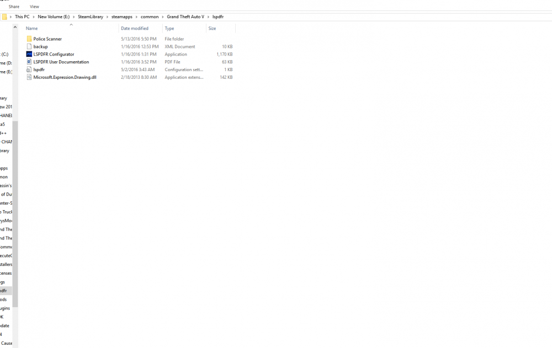This screenshot has width=552, height=348.
Task: Select the LSPDFR User Documentation PDF icon
Action: click(29, 62)
